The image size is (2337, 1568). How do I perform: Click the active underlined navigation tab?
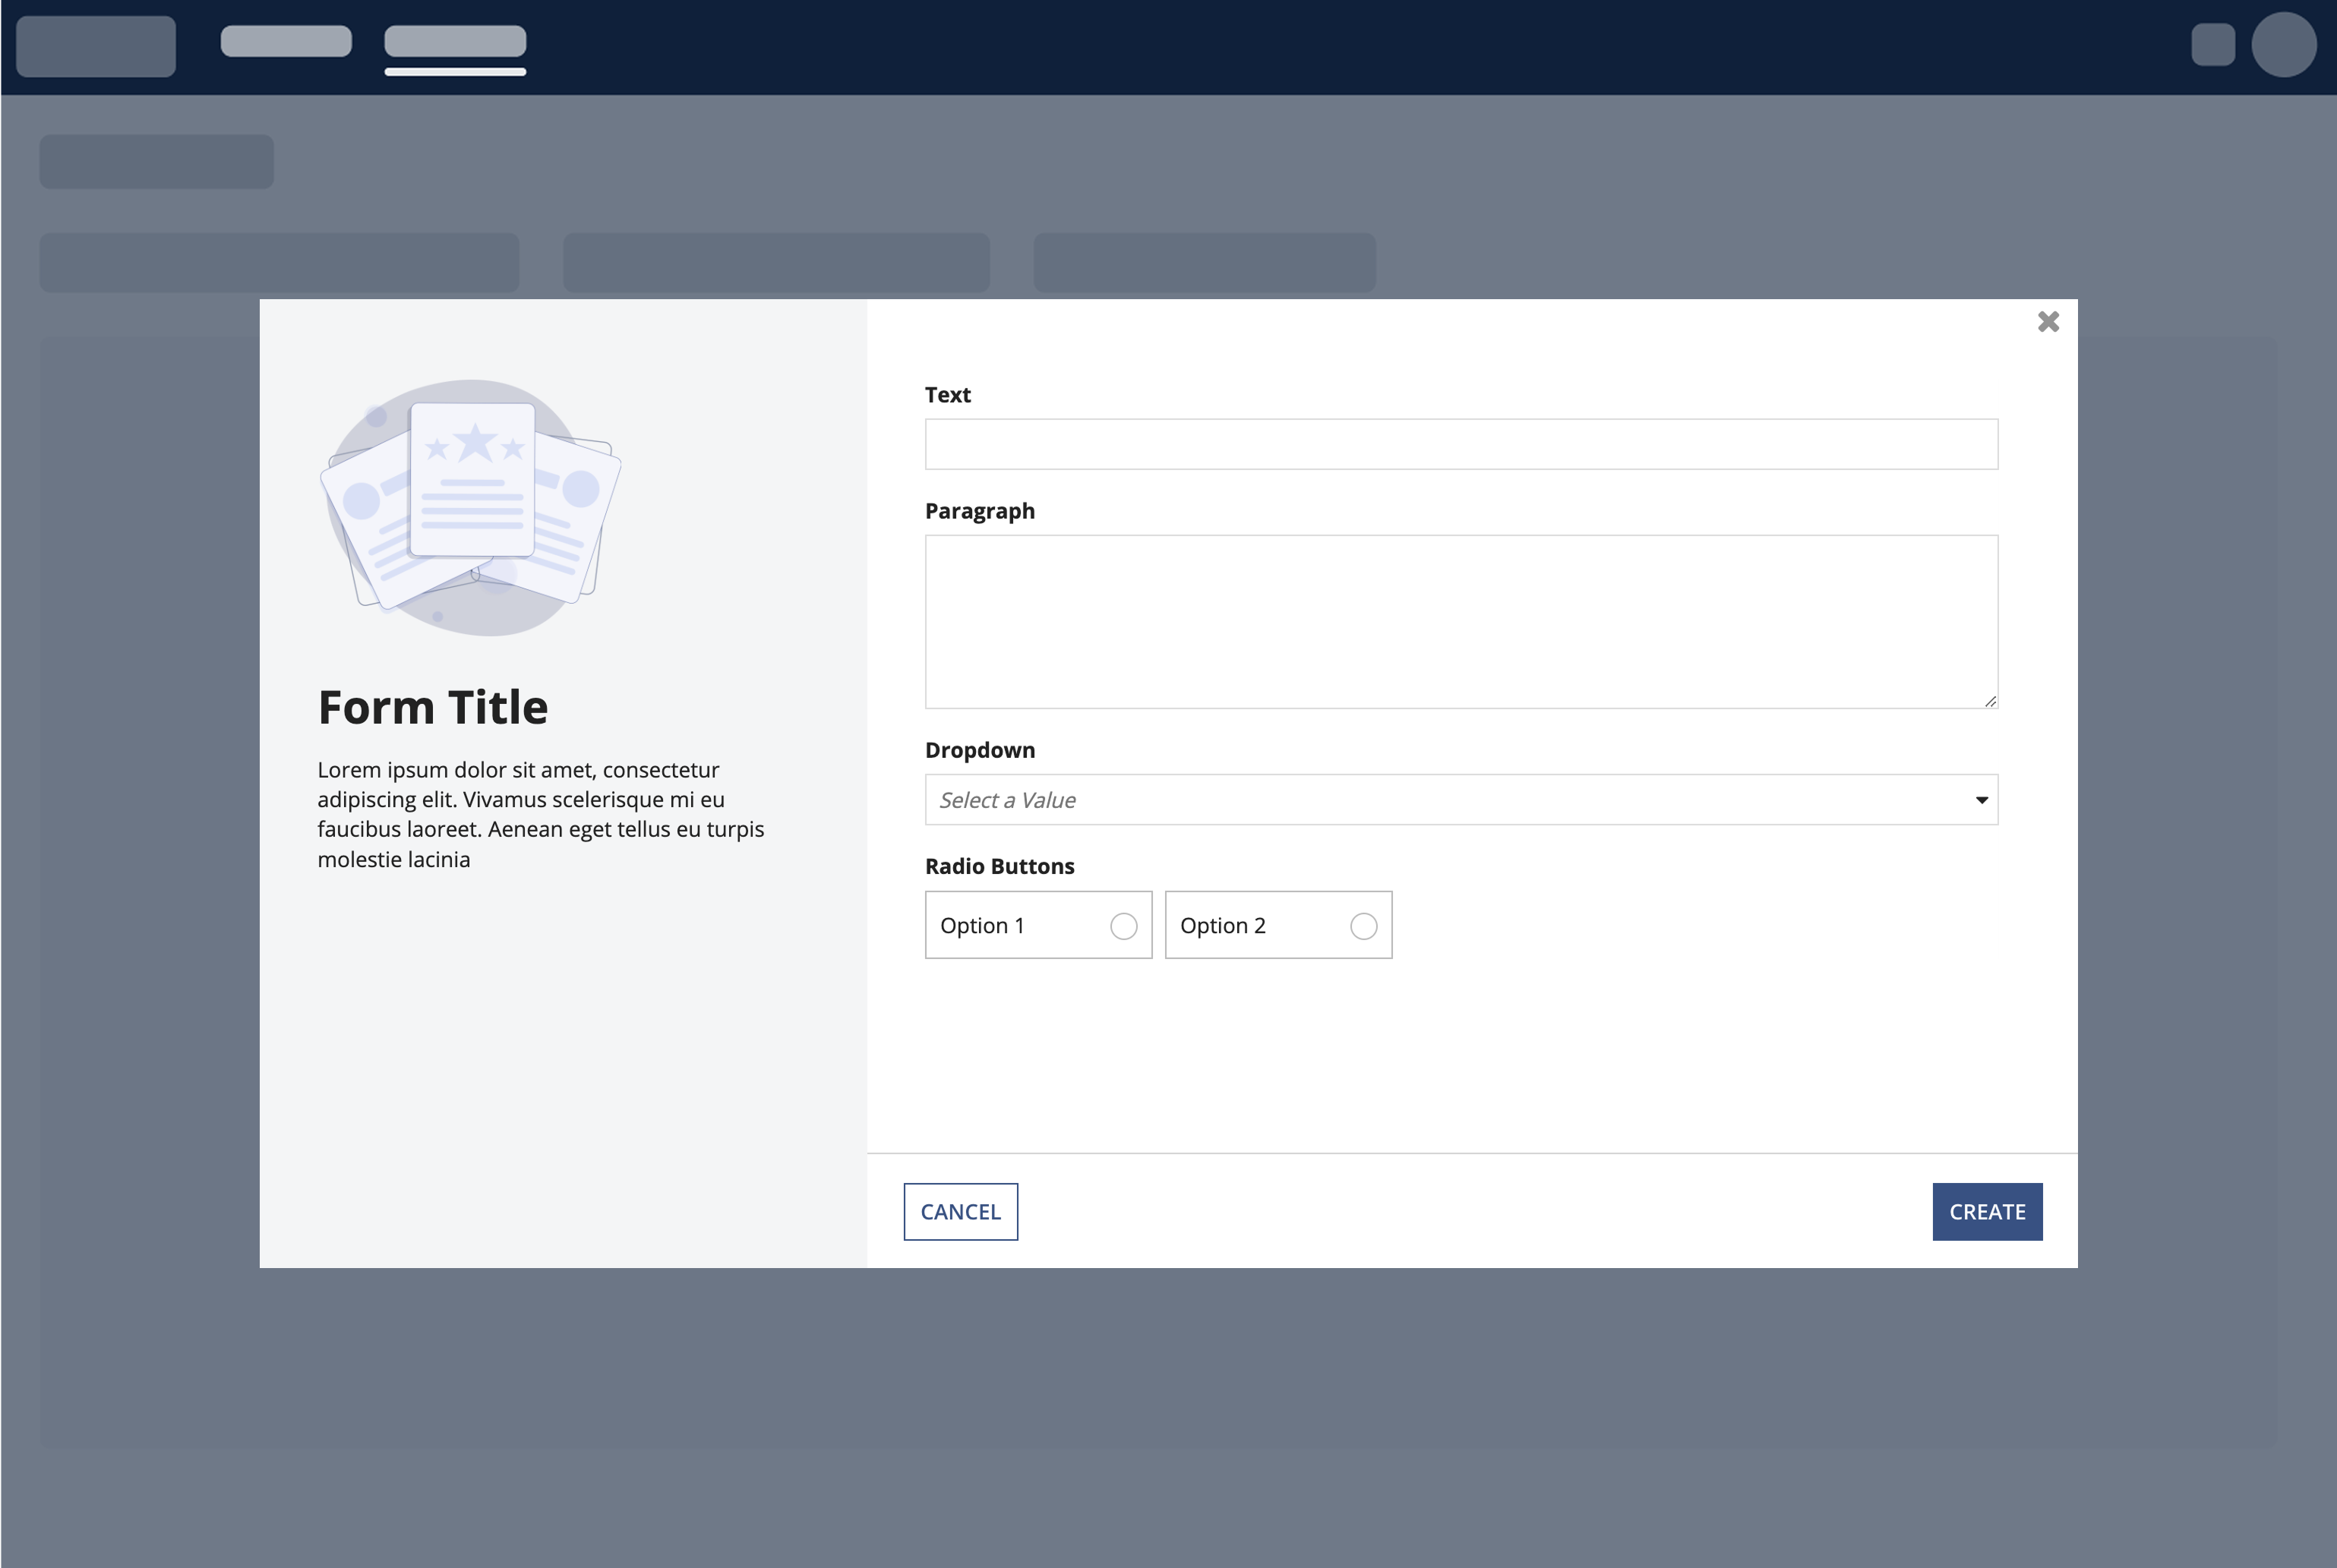(455, 42)
